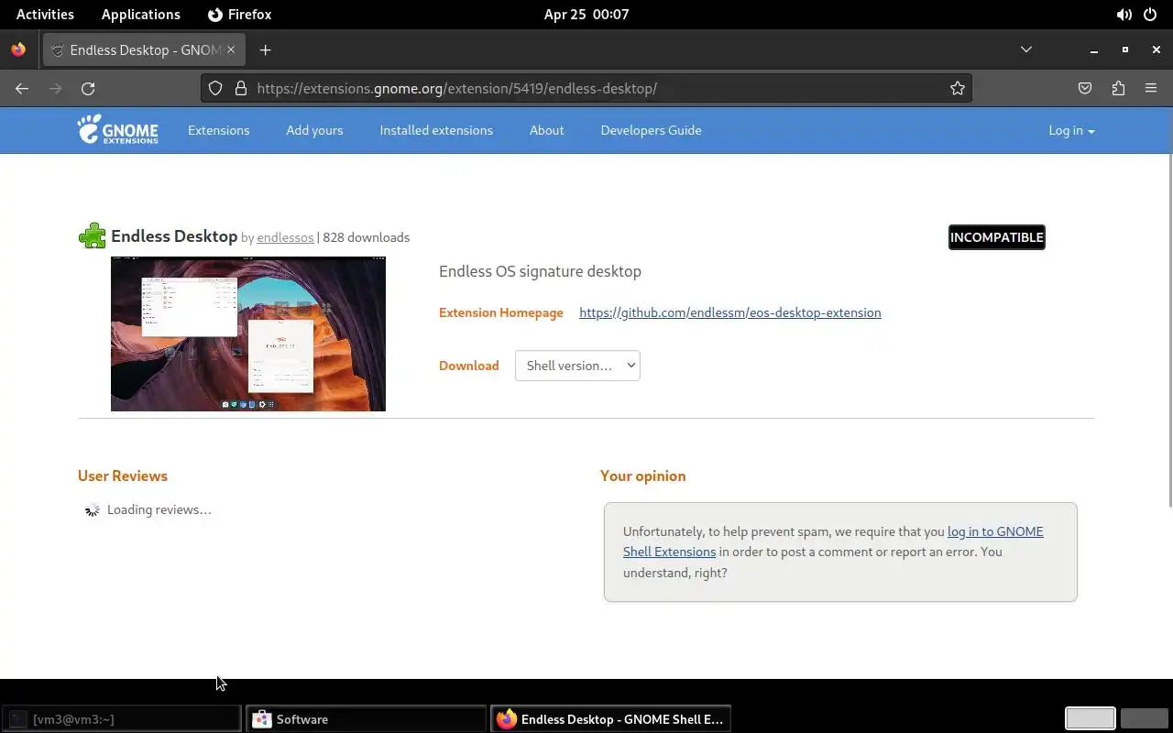The image size is (1173, 733).
Task: Click the padlock site security icon
Action: click(241, 88)
